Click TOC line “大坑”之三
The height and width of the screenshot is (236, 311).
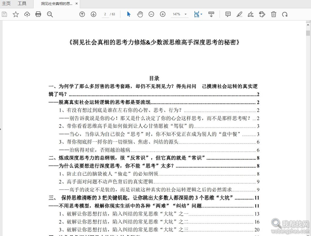tap(159, 230)
